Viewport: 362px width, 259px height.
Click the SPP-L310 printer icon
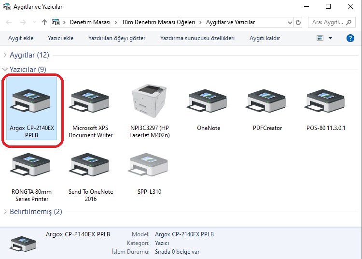149,167
